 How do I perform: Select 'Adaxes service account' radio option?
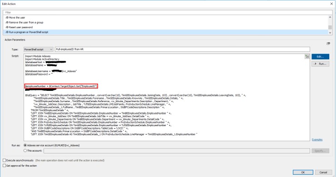coord(25,145)
